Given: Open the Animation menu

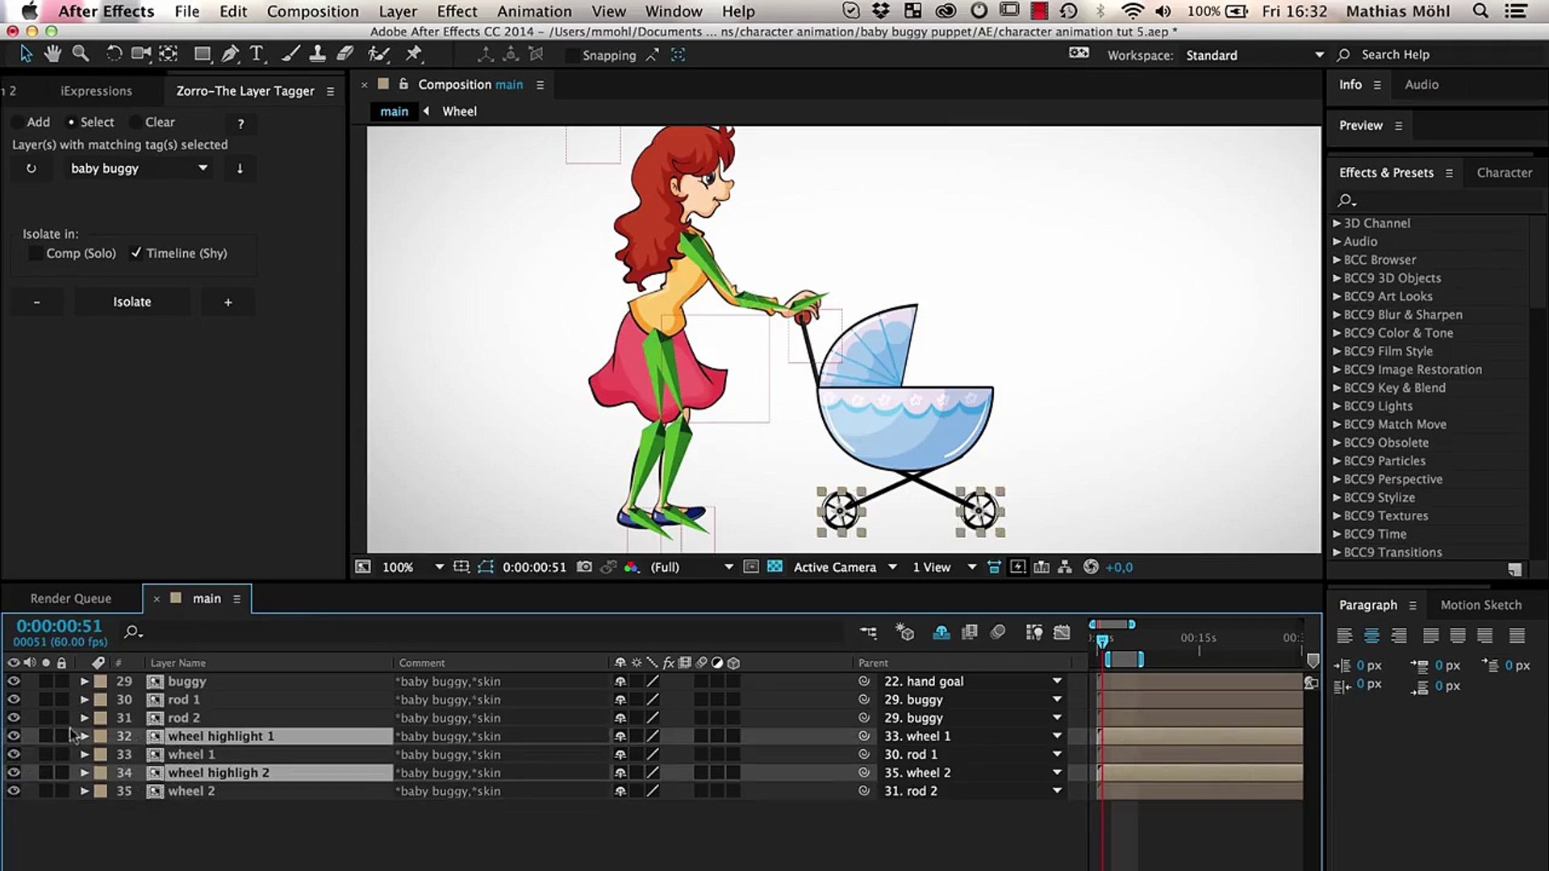Looking at the screenshot, I should point(533,11).
